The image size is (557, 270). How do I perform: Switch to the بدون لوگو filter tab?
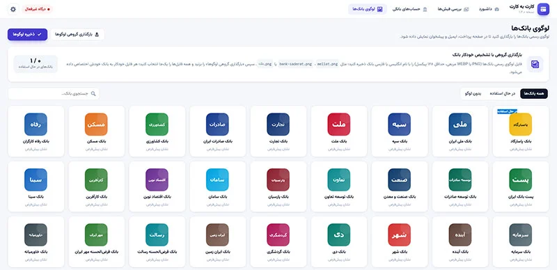(473, 93)
